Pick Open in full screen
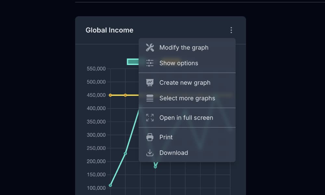Image resolution: width=325 pixels, height=195 pixels. [x=186, y=118]
